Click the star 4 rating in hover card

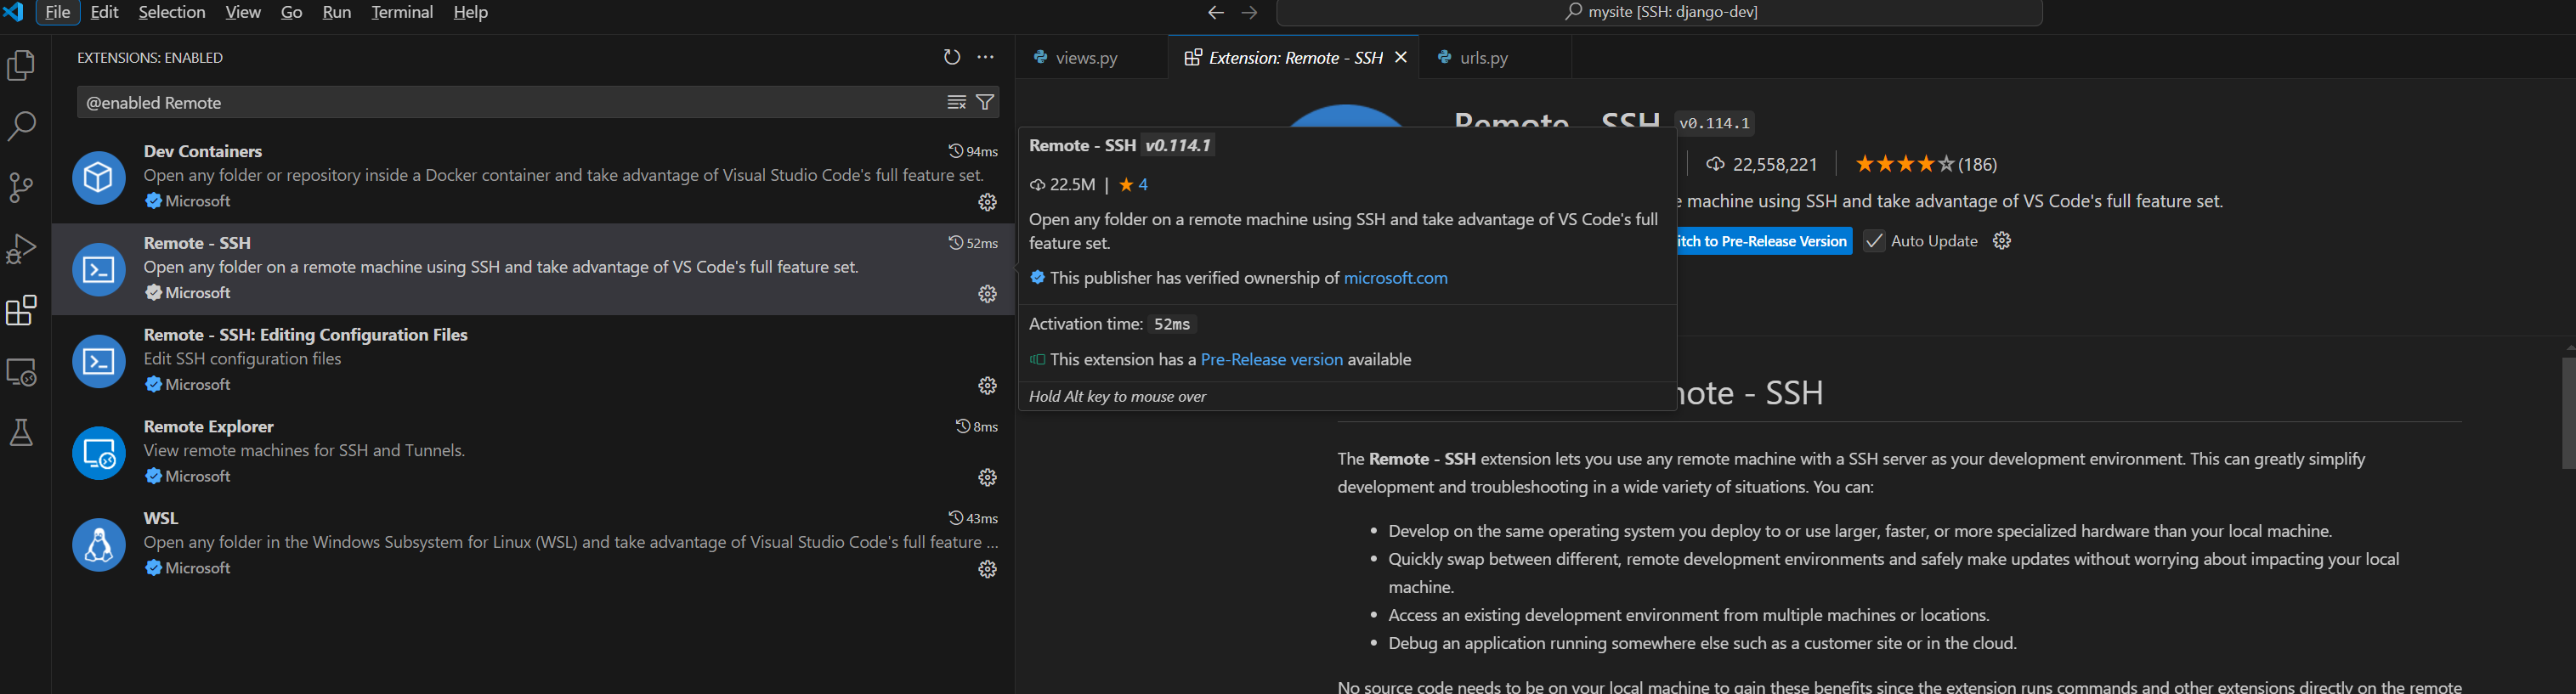(1133, 185)
